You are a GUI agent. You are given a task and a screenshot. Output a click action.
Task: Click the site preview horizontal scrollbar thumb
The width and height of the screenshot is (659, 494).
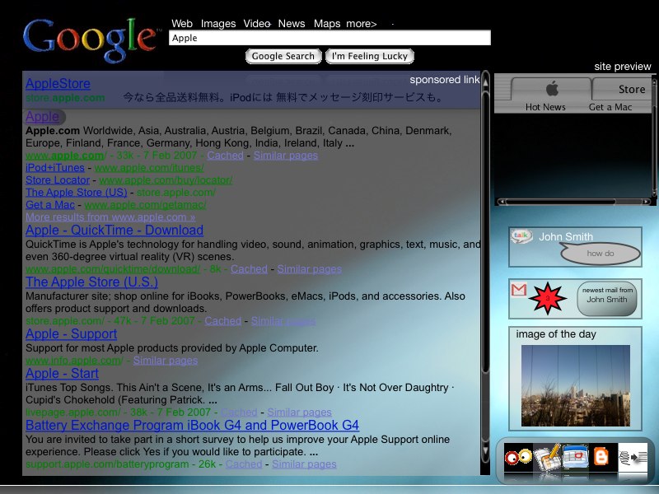point(561,202)
